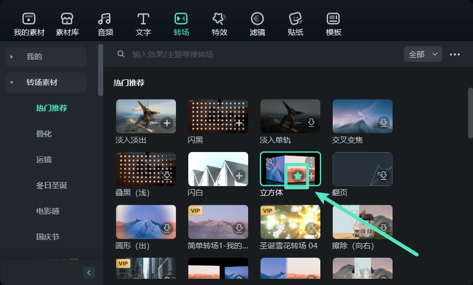The image size is (473, 285).
Task: Add 闪黑 using its plus icon
Action: [x=239, y=123]
